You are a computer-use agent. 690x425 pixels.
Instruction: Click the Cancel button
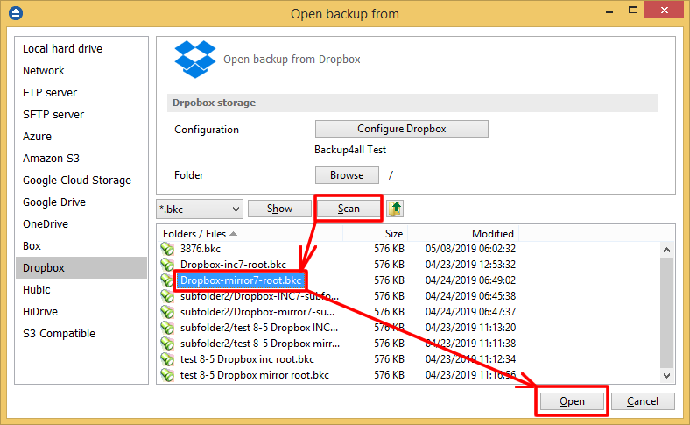click(643, 401)
